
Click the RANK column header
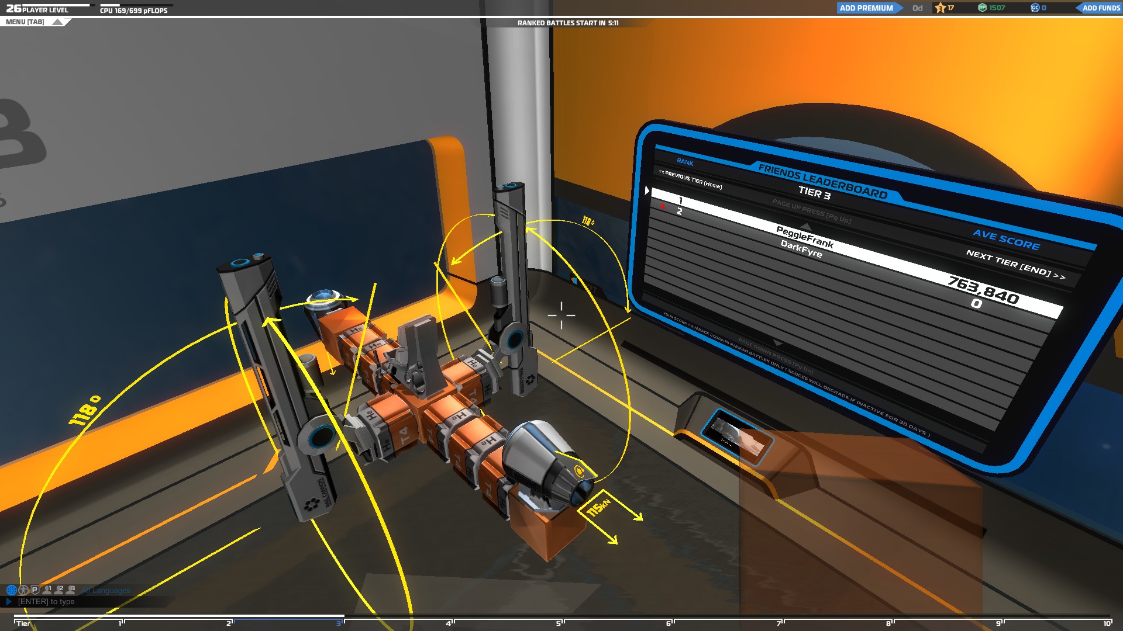pos(685,162)
